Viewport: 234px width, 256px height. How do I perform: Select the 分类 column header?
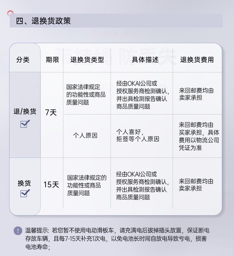point(23,60)
